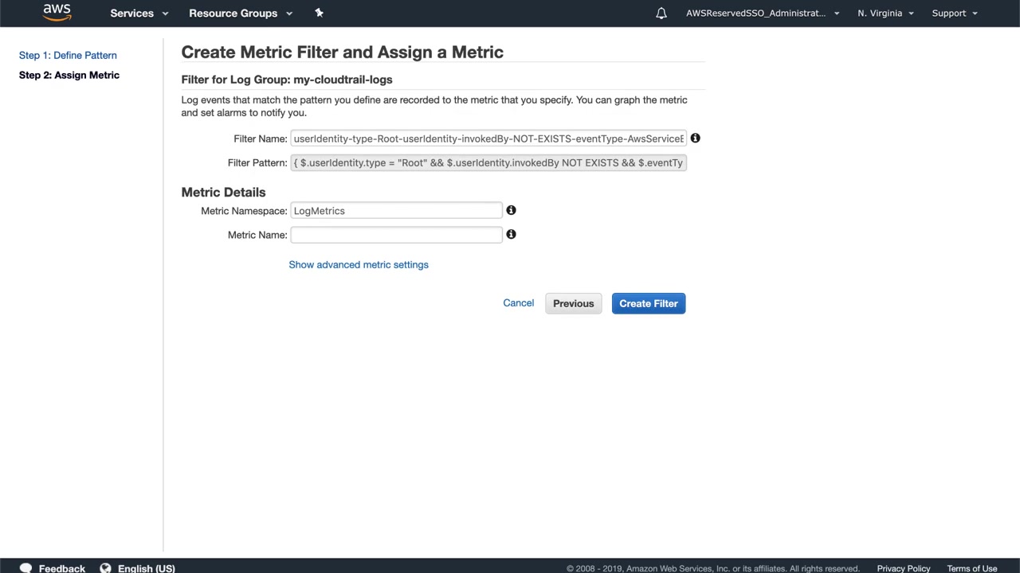Open the Privacy Policy link
The height and width of the screenshot is (573, 1020).
point(903,567)
